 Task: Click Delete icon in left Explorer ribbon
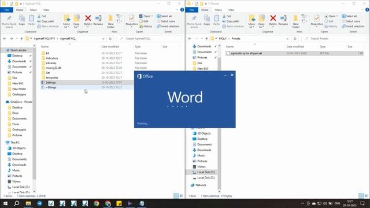pyautogui.click(x=88, y=20)
